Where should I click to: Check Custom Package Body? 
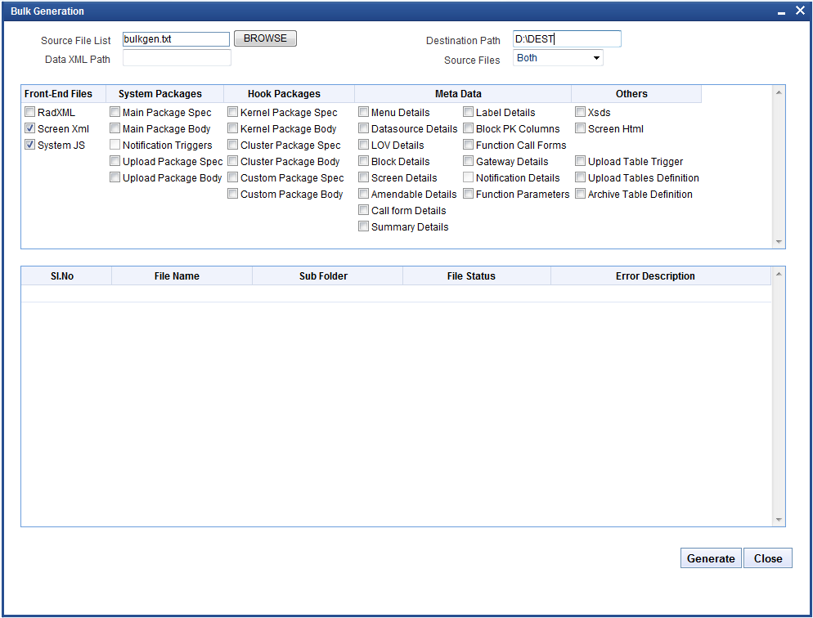point(233,194)
